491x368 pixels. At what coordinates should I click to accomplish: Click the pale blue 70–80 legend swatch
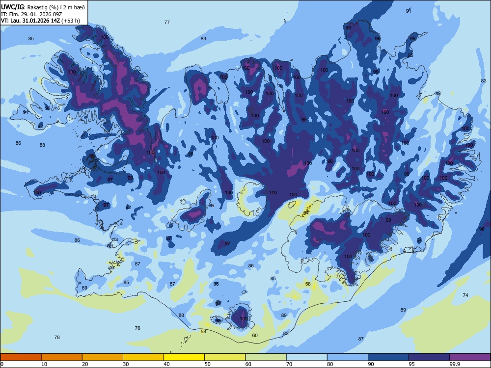coord(306,357)
